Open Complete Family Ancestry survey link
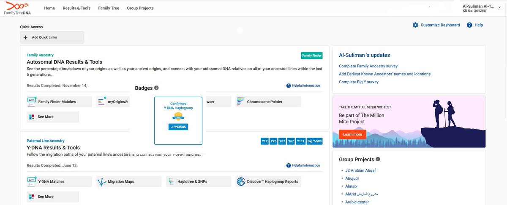507x205 pixels. (x=368, y=66)
